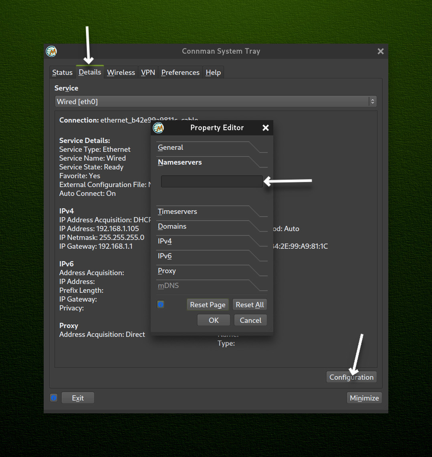
Task: Click the 'IP Gateway: 192.168.1.1' text
Action: (x=96, y=246)
